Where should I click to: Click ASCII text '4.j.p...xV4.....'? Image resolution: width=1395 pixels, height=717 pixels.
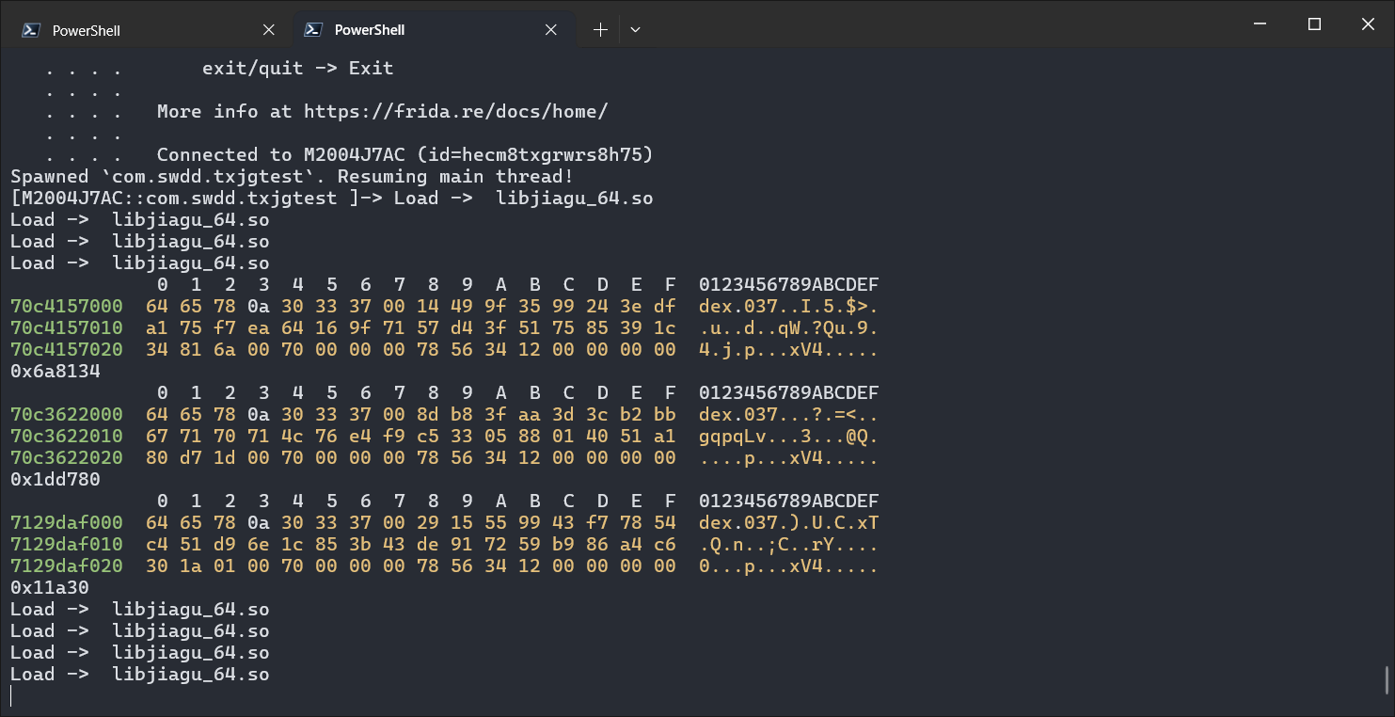(x=789, y=349)
